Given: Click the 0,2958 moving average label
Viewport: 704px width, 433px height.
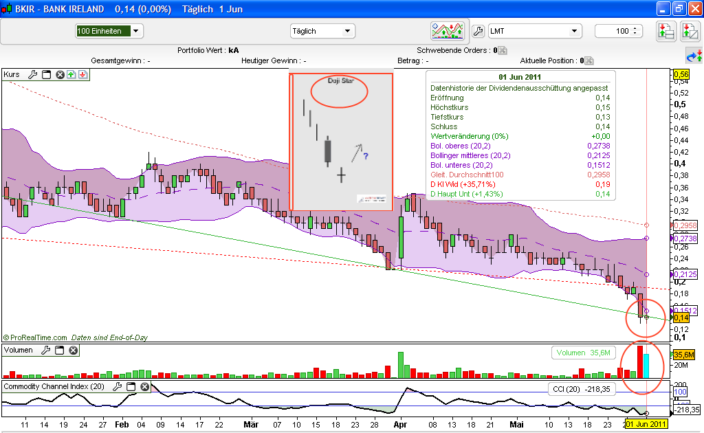Looking at the screenshot, I should pos(685,225).
